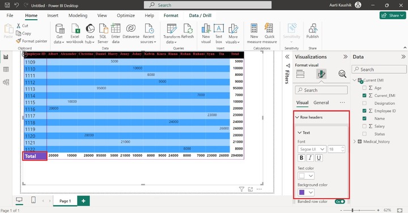Click Enter data icon
408x213 pixels.
tap(116, 33)
